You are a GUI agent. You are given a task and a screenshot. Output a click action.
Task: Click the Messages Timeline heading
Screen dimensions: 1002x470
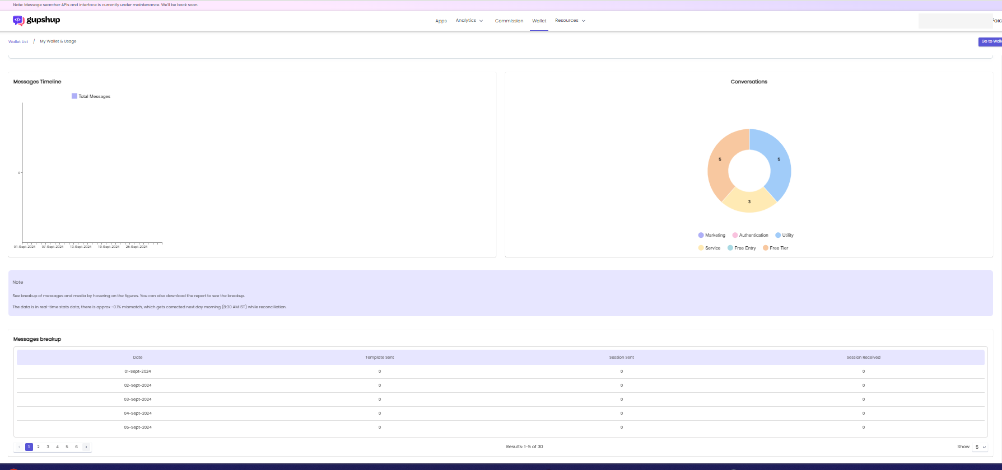pyautogui.click(x=38, y=82)
